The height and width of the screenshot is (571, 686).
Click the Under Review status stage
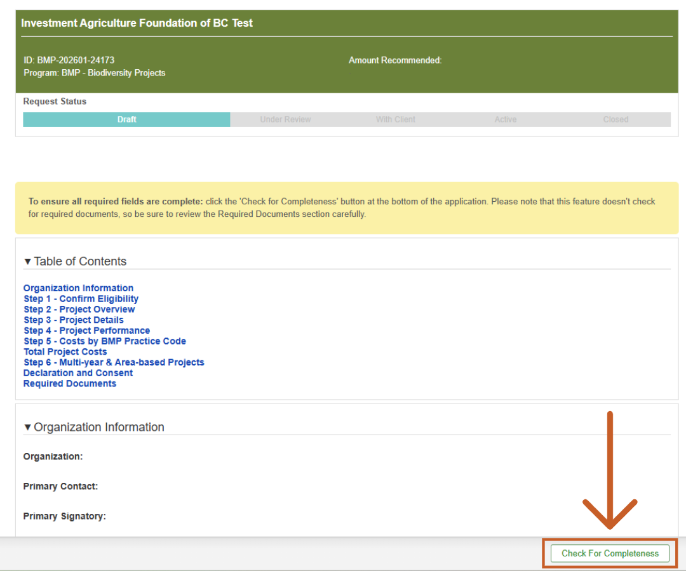coord(285,119)
